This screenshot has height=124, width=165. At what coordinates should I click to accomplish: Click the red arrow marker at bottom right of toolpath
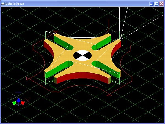click(x=109, y=95)
